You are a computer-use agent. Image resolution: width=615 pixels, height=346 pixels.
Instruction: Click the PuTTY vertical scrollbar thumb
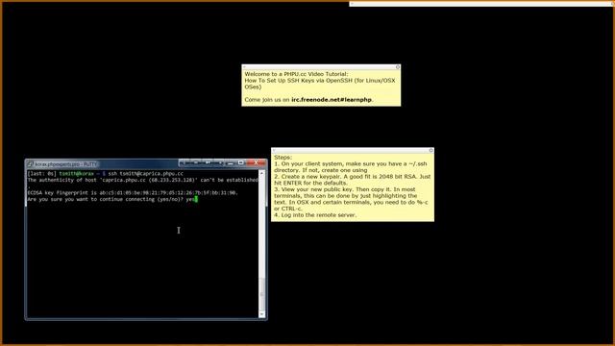click(x=261, y=293)
